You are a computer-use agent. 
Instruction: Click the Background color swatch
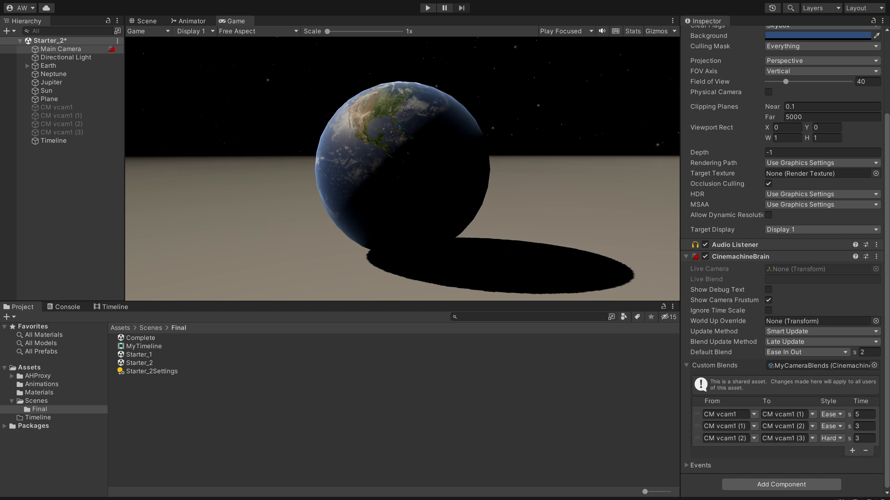818,35
